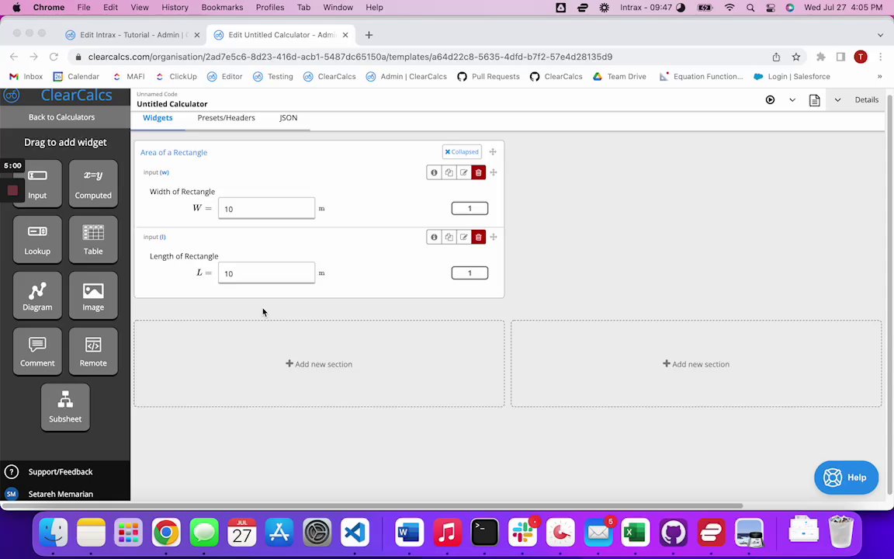Click the order box in Width row
The width and height of the screenshot is (894, 559).
(470, 208)
